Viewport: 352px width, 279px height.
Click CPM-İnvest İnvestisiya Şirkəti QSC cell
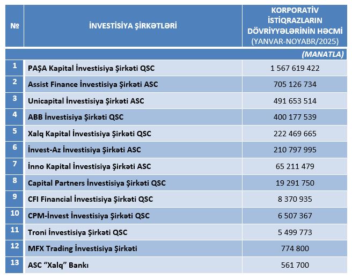point(89,216)
